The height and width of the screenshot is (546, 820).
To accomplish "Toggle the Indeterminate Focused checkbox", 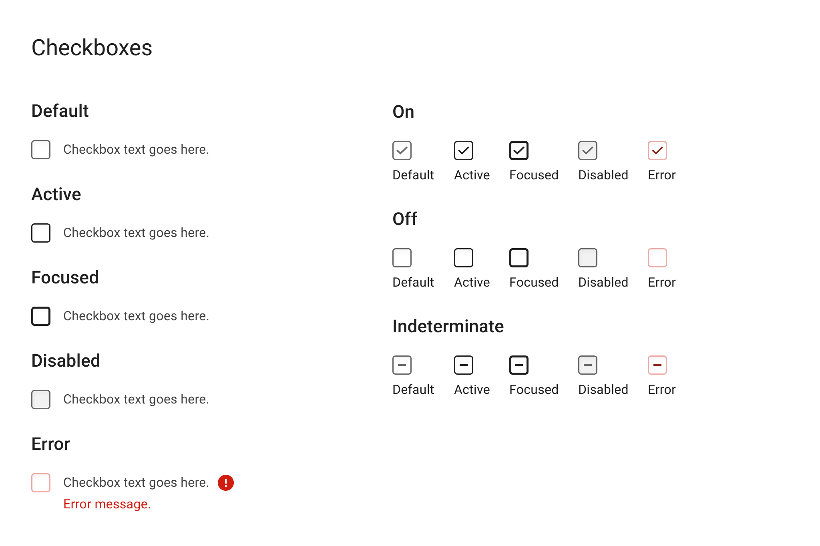I will 519,365.
